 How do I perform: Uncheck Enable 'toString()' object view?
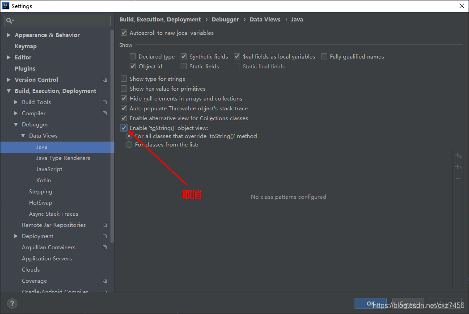tap(124, 128)
